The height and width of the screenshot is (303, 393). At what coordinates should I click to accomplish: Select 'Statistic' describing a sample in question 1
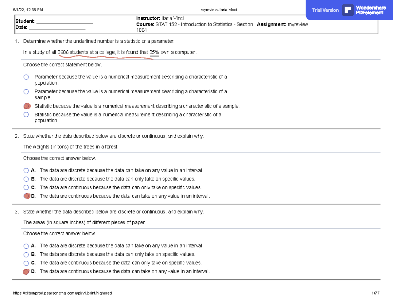pos(27,106)
